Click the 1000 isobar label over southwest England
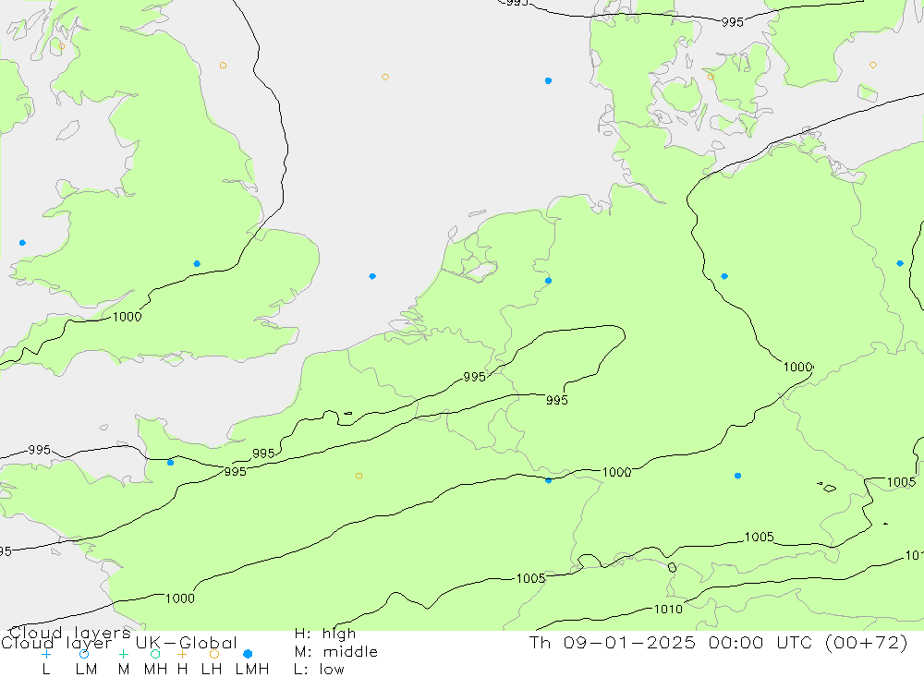 click(128, 317)
